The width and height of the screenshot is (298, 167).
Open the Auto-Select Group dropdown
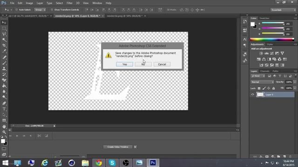coord(40,10)
